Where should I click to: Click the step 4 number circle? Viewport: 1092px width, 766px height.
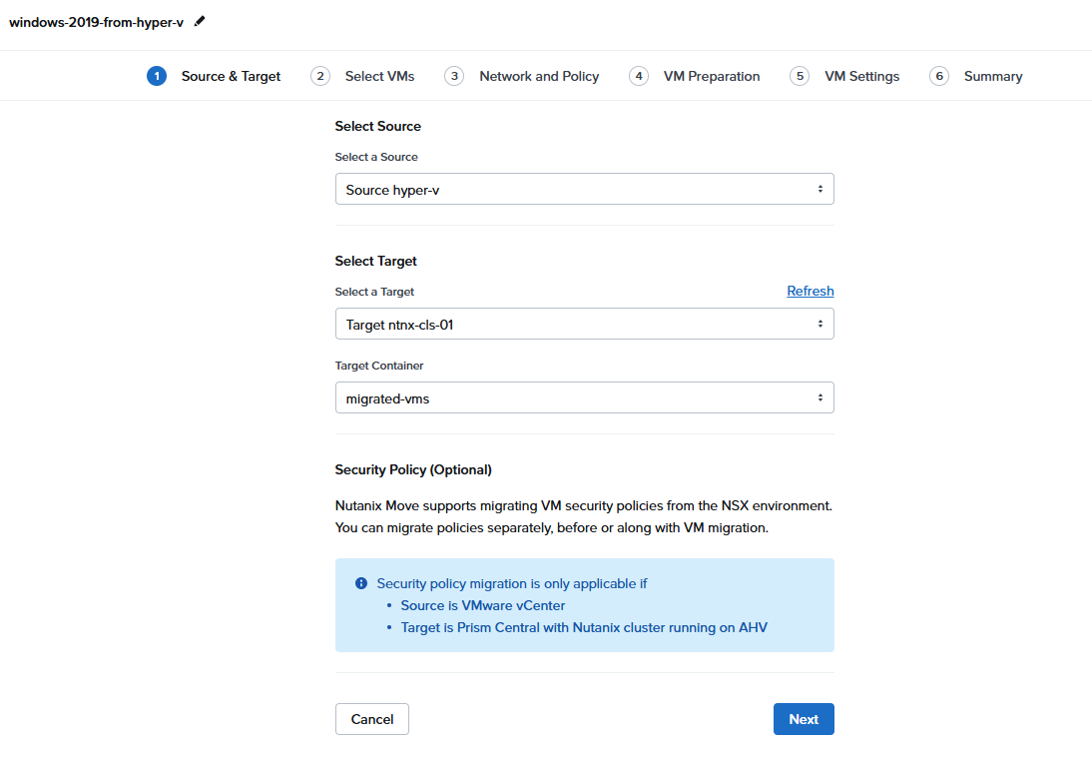[x=639, y=76]
